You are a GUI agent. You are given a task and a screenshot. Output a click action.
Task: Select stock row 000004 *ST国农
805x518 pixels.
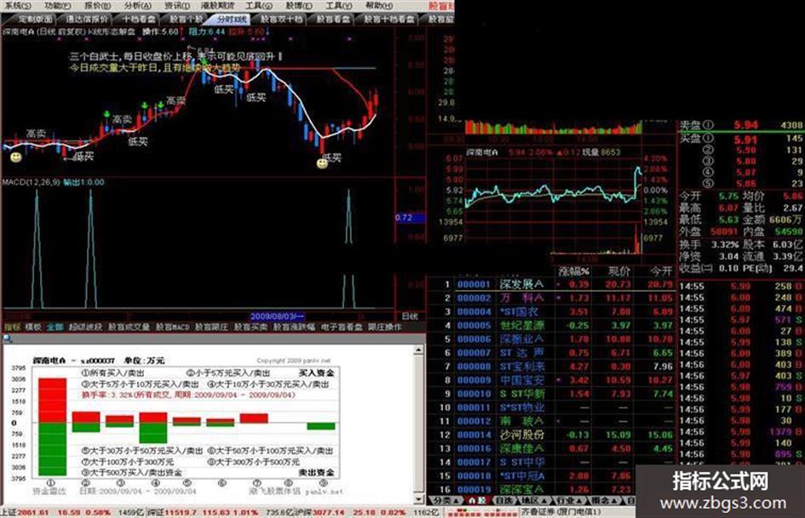(552, 312)
